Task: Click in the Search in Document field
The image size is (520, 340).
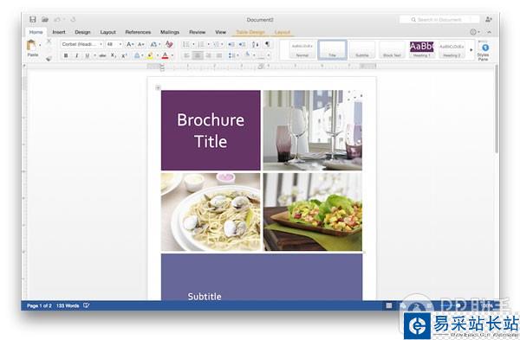Action: [439, 20]
